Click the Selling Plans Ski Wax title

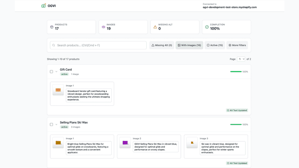tap(74, 123)
